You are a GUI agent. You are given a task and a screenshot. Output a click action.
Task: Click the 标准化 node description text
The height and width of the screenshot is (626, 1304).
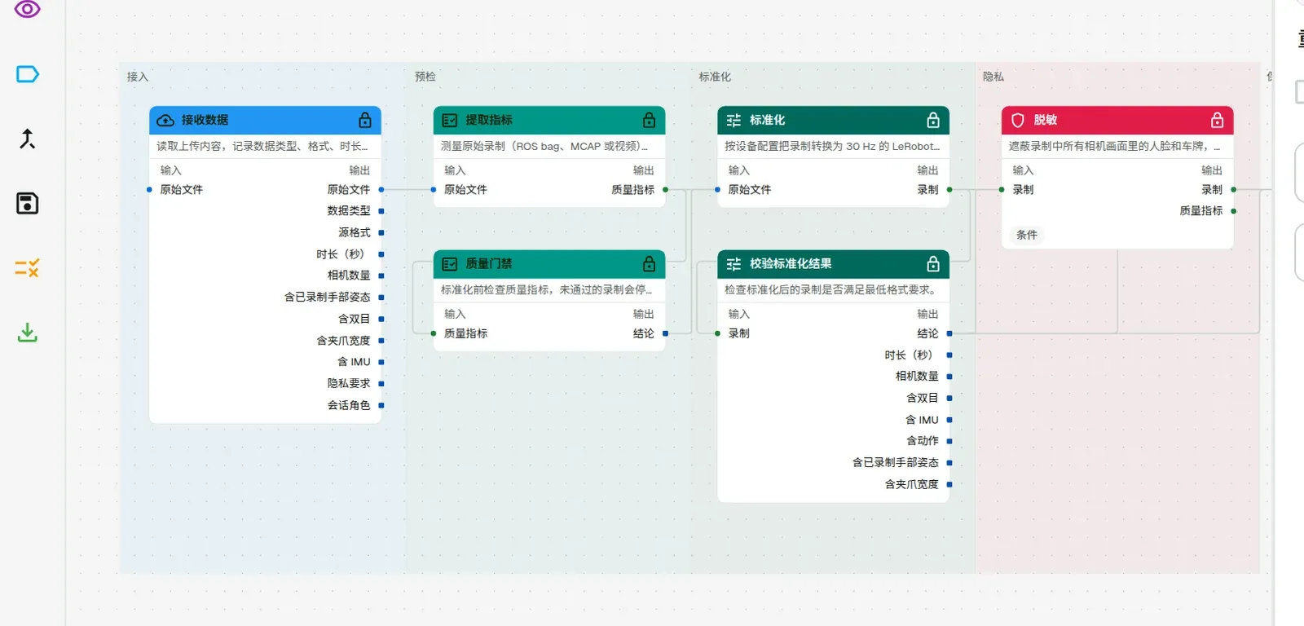(x=832, y=147)
